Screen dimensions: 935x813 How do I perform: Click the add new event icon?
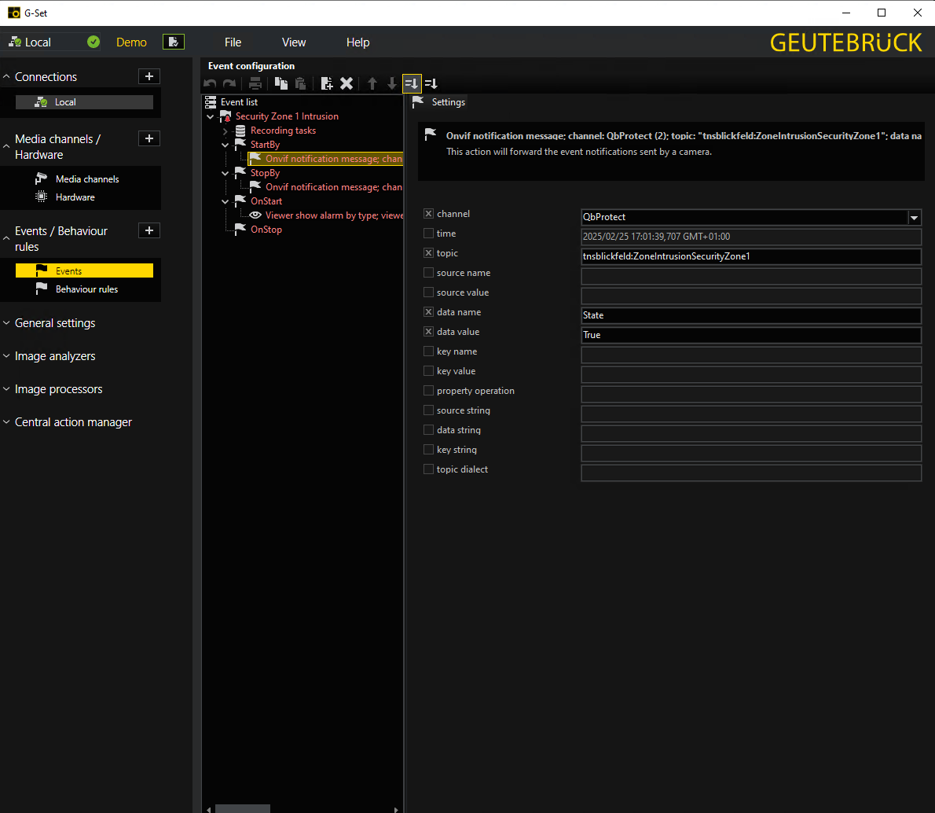click(x=327, y=83)
